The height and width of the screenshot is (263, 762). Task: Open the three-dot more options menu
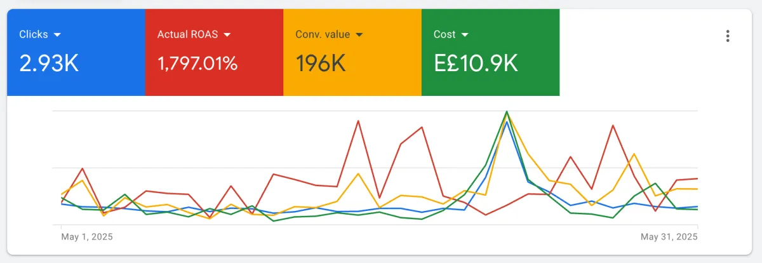click(x=728, y=36)
